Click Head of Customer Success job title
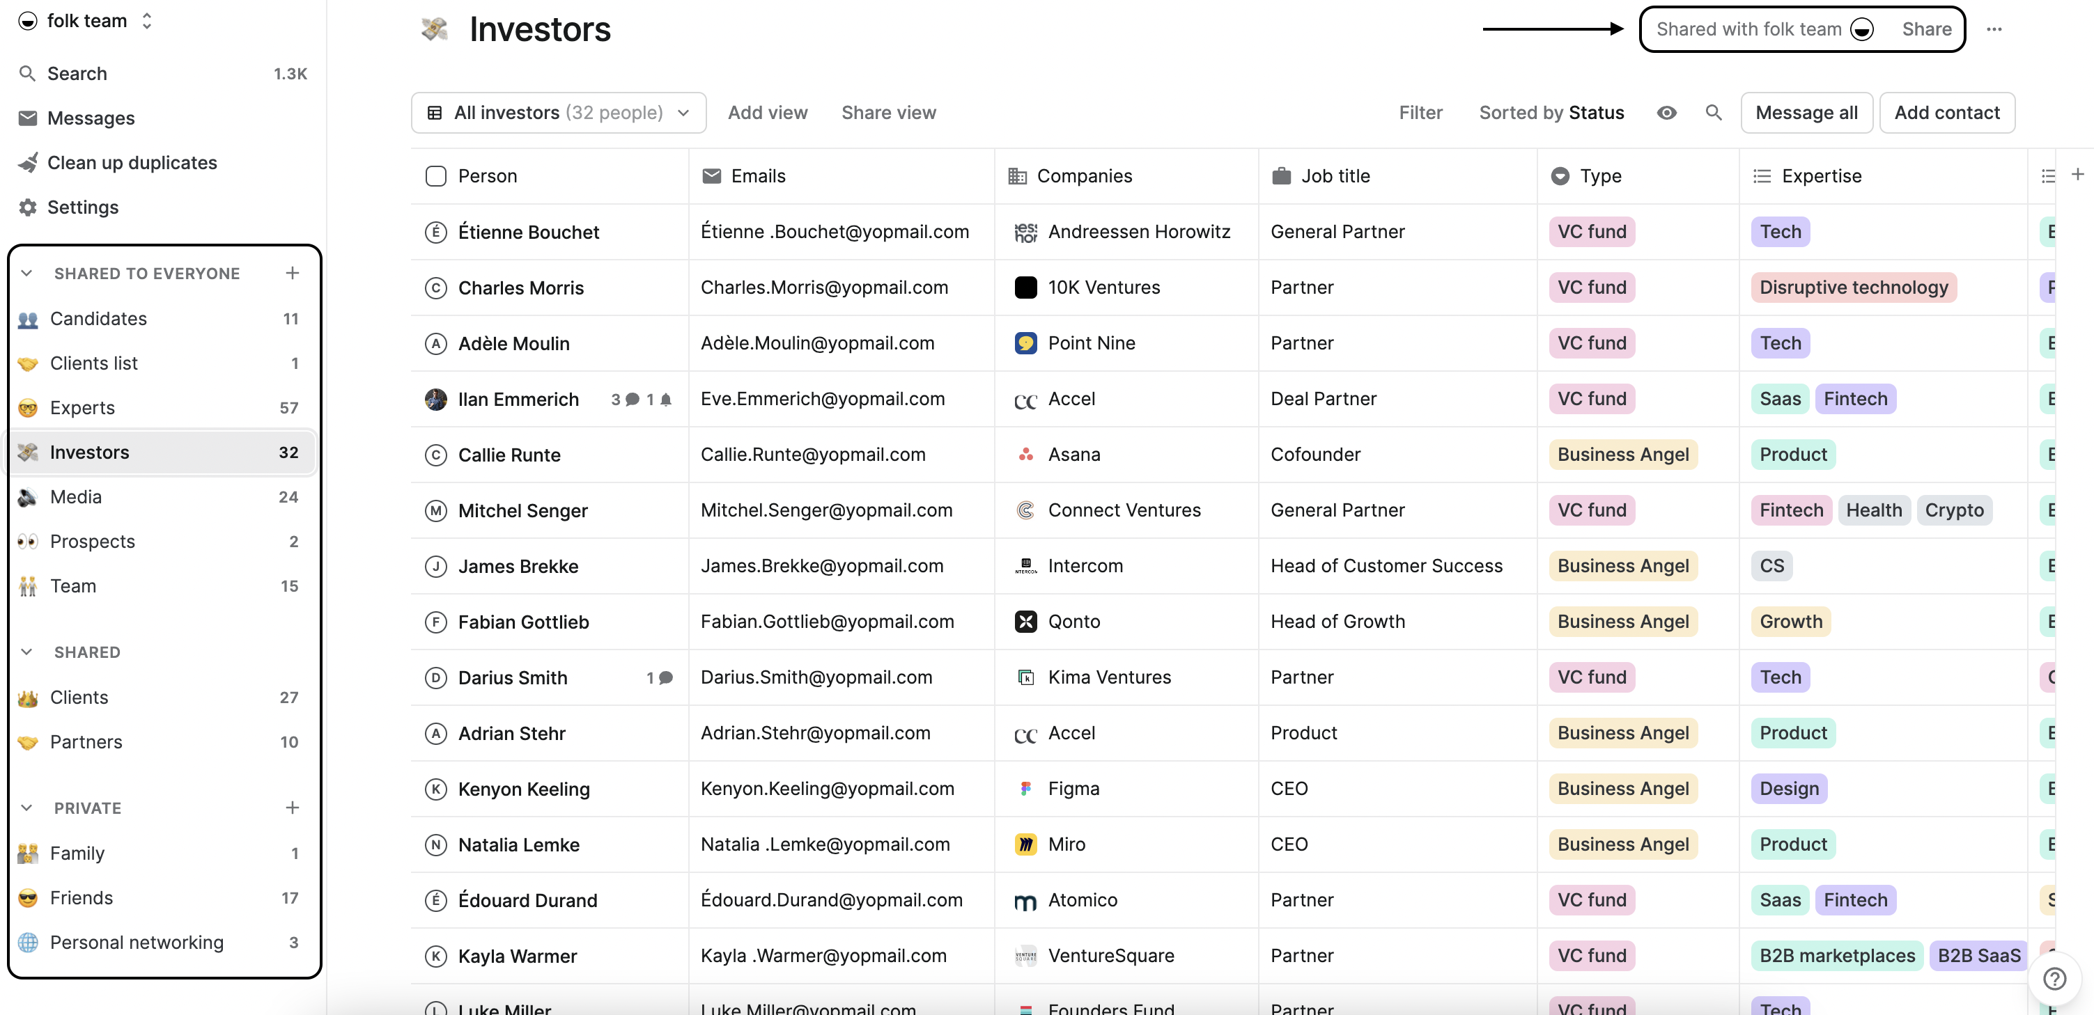The height and width of the screenshot is (1015, 2094). (1386, 565)
